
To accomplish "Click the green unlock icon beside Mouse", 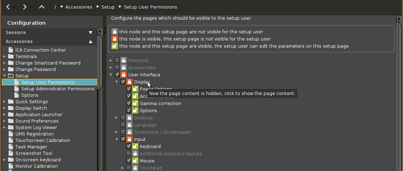I will click(x=135, y=161).
